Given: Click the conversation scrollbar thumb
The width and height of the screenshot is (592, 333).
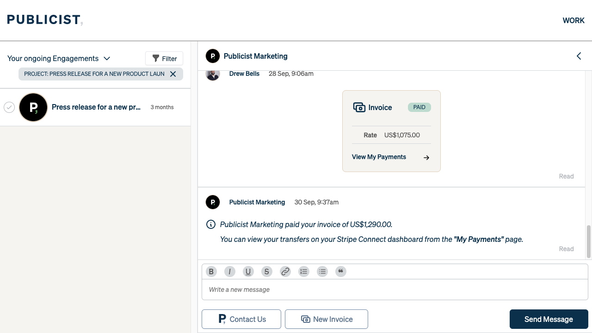Looking at the screenshot, I should (589, 241).
